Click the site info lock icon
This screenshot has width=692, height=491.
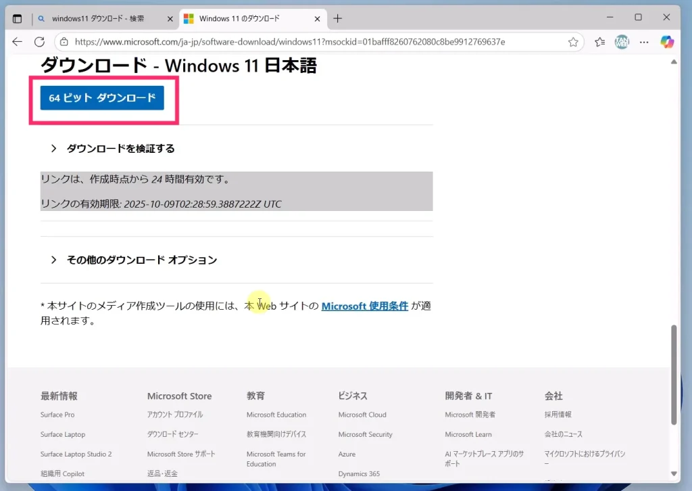tap(64, 42)
